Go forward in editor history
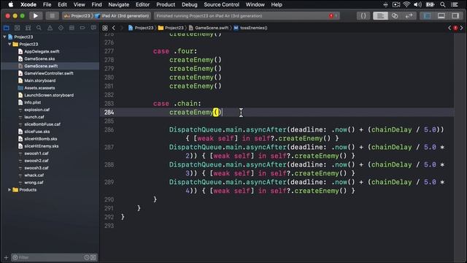The image size is (467, 263). [x=121, y=28]
